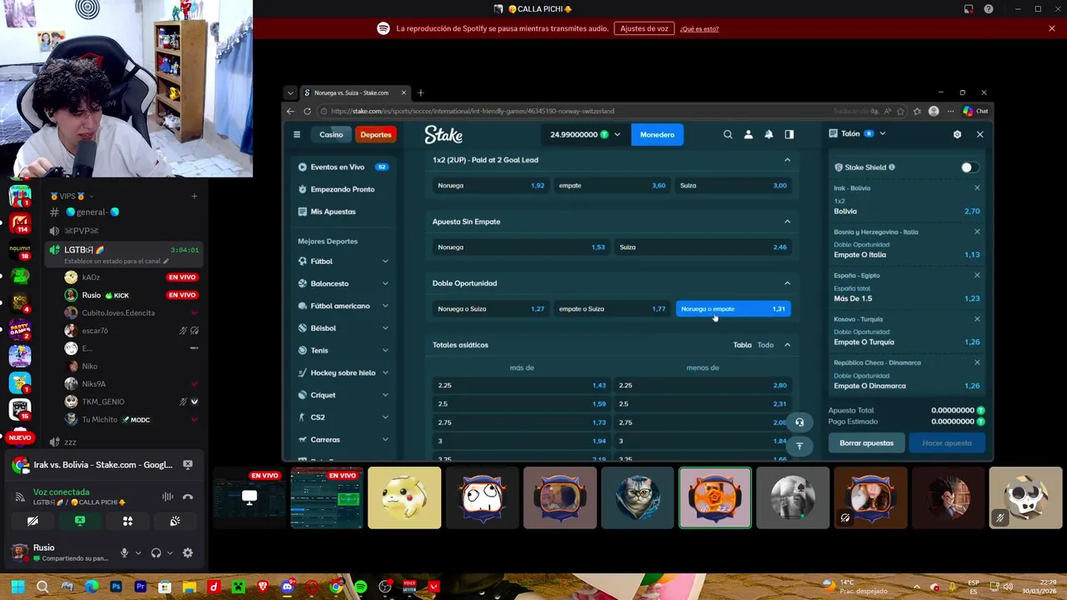
Task: Dismiss the Spotify pause notification bar
Action: 1052,28
